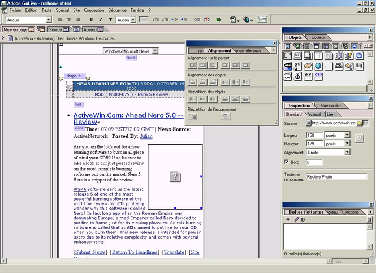
Task: Open Edition menu
Action: tap(31, 10)
